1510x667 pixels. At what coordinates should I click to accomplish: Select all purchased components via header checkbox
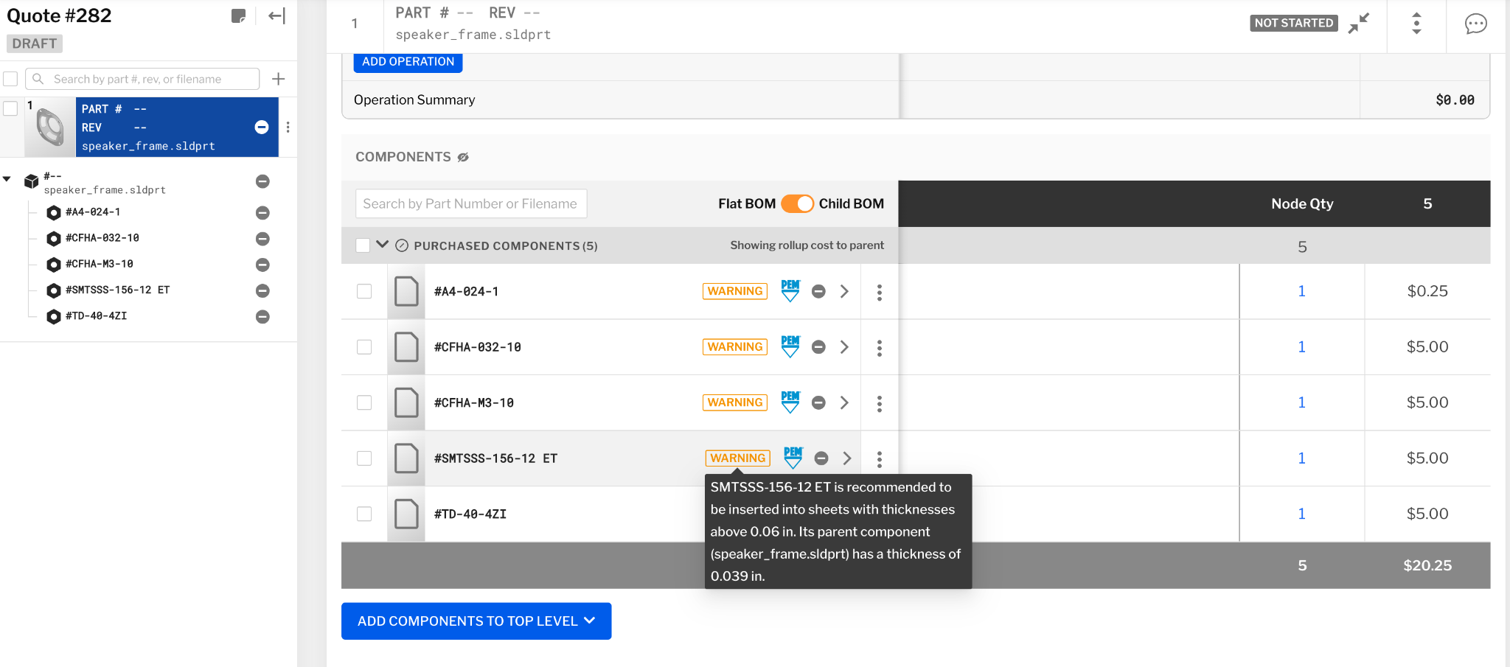tap(361, 245)
